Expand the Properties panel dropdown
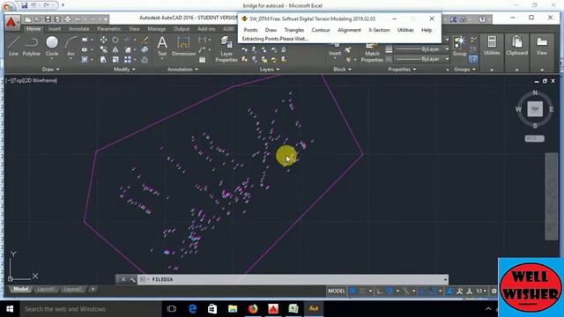The width and height of the screenshot is (564, 317). (x=402, y=69)
